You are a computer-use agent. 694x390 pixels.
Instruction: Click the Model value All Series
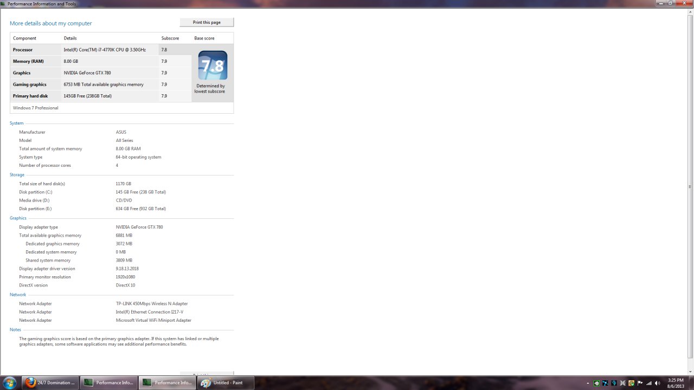(125, 140)
